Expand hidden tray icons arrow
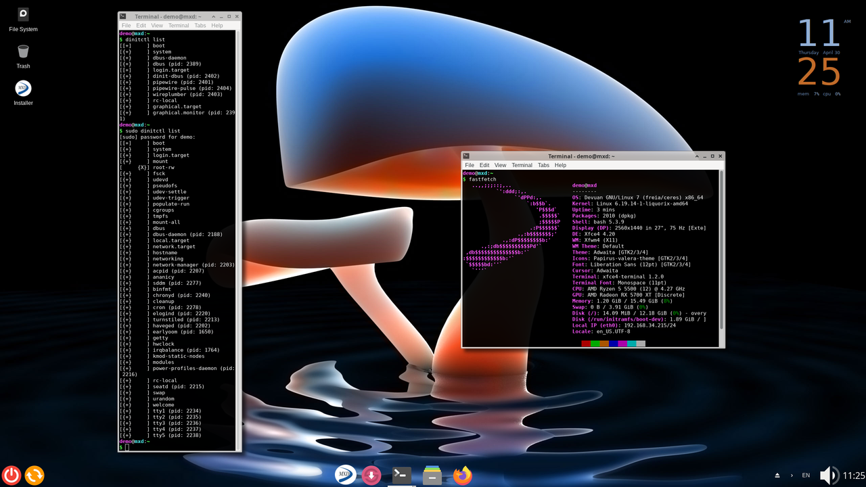Screen dimensions: 866x487 (x=792, y=476)
